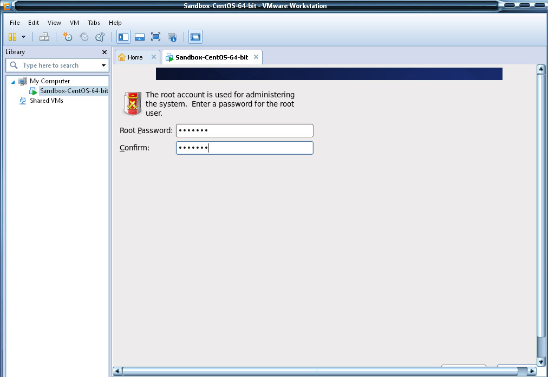The image size is (548, 377).
Task: Select Sandbox-CentOS-64-bit in library tree
Action: coord(74,91)
